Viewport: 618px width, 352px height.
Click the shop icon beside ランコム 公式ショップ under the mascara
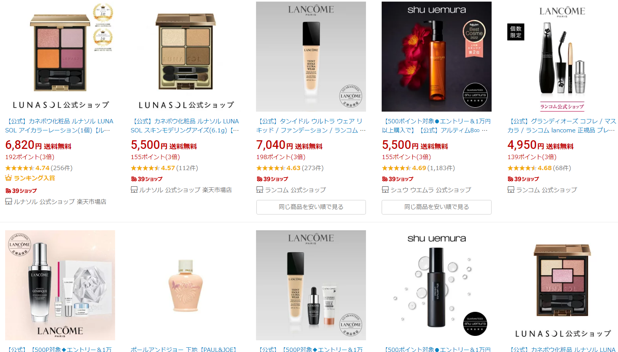[x=511, y=190]
